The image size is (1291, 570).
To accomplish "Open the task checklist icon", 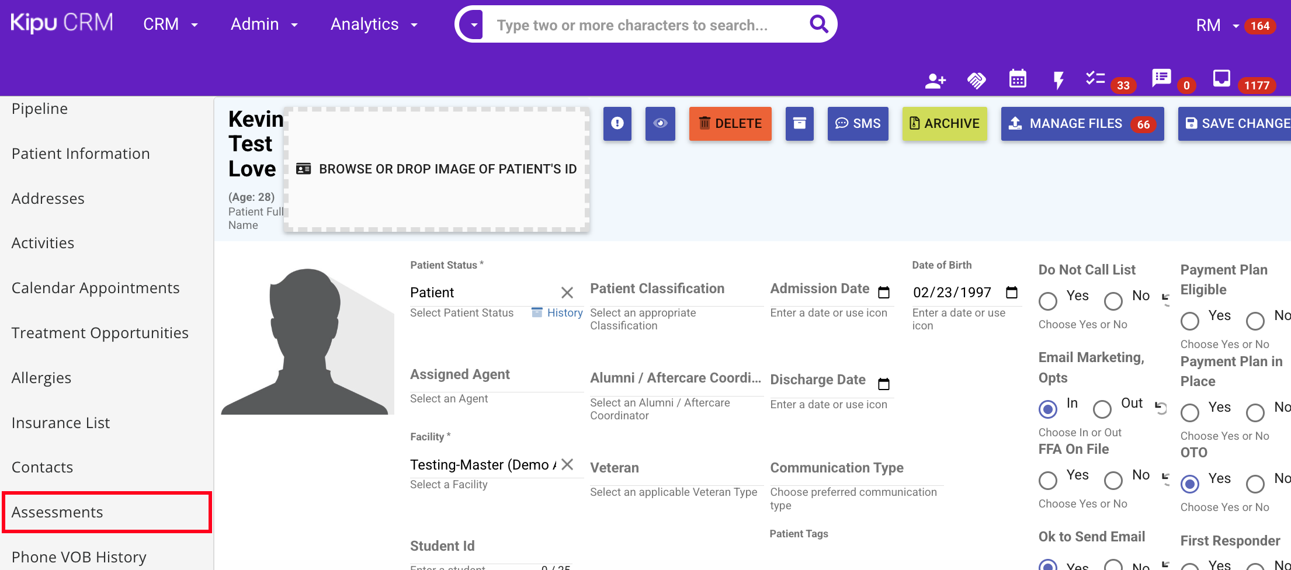I will [x=1095, y=78].
